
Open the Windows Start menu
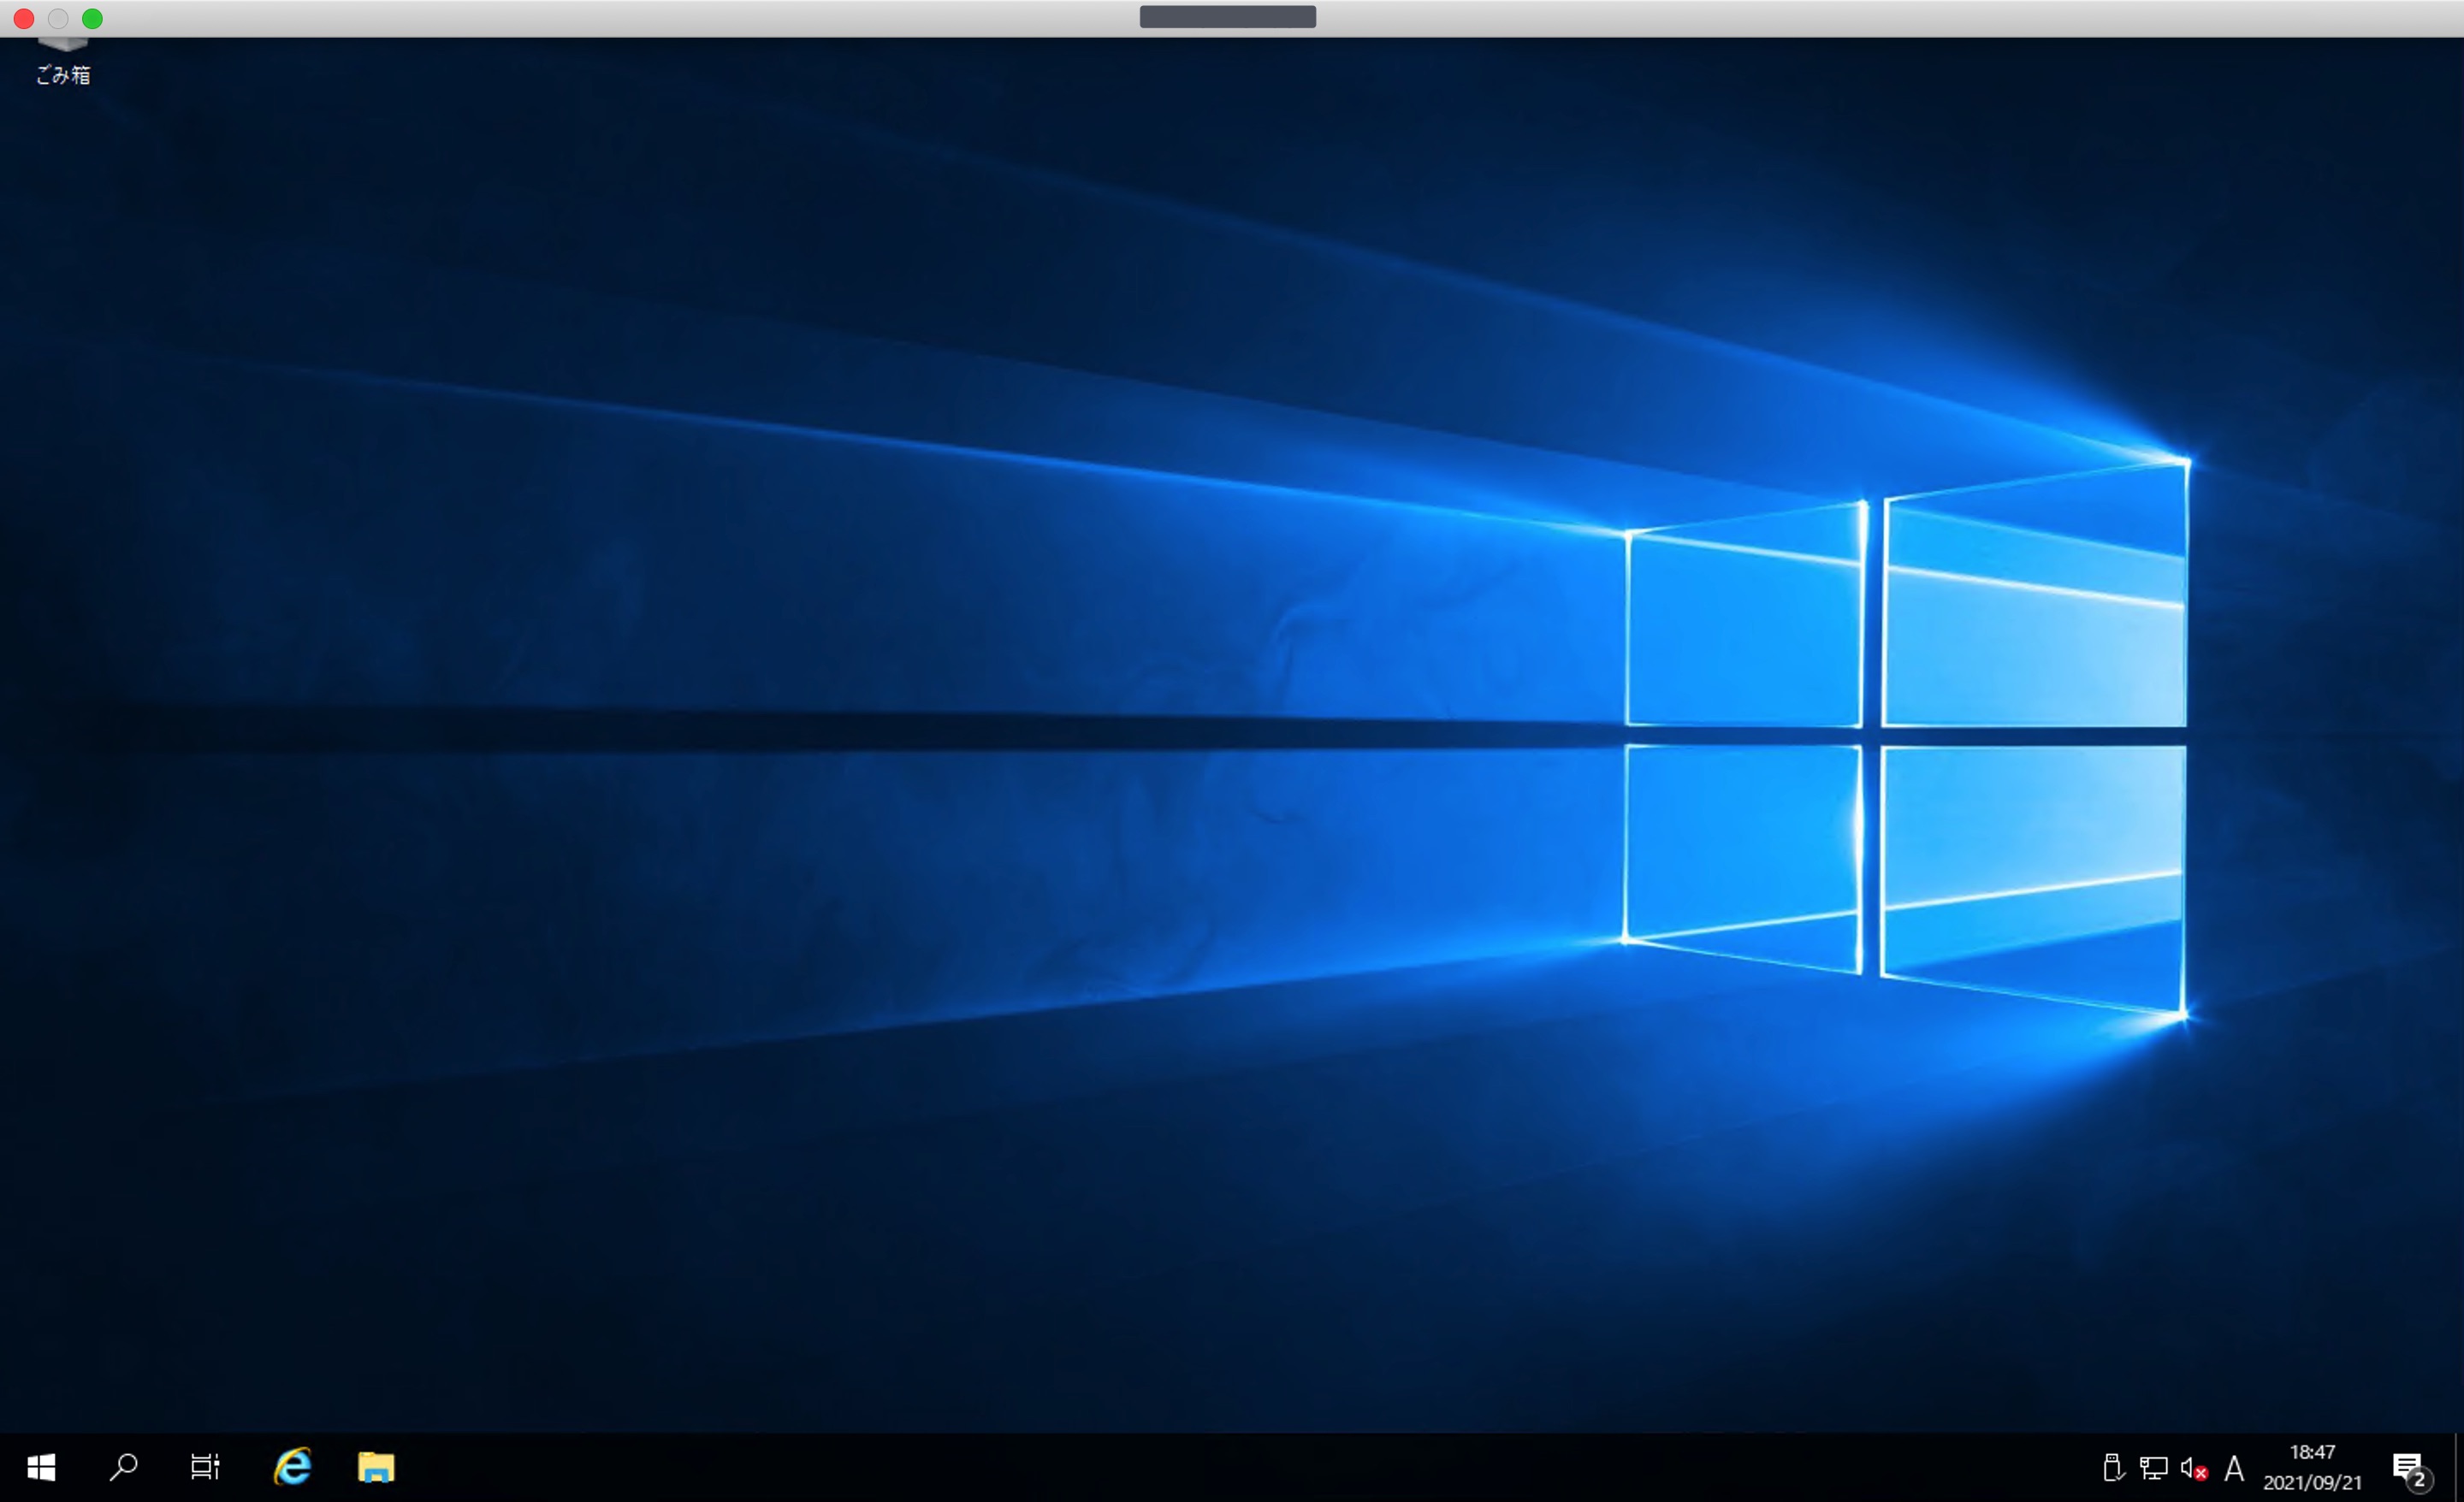pyautogui.click(x=41, y=1467)
